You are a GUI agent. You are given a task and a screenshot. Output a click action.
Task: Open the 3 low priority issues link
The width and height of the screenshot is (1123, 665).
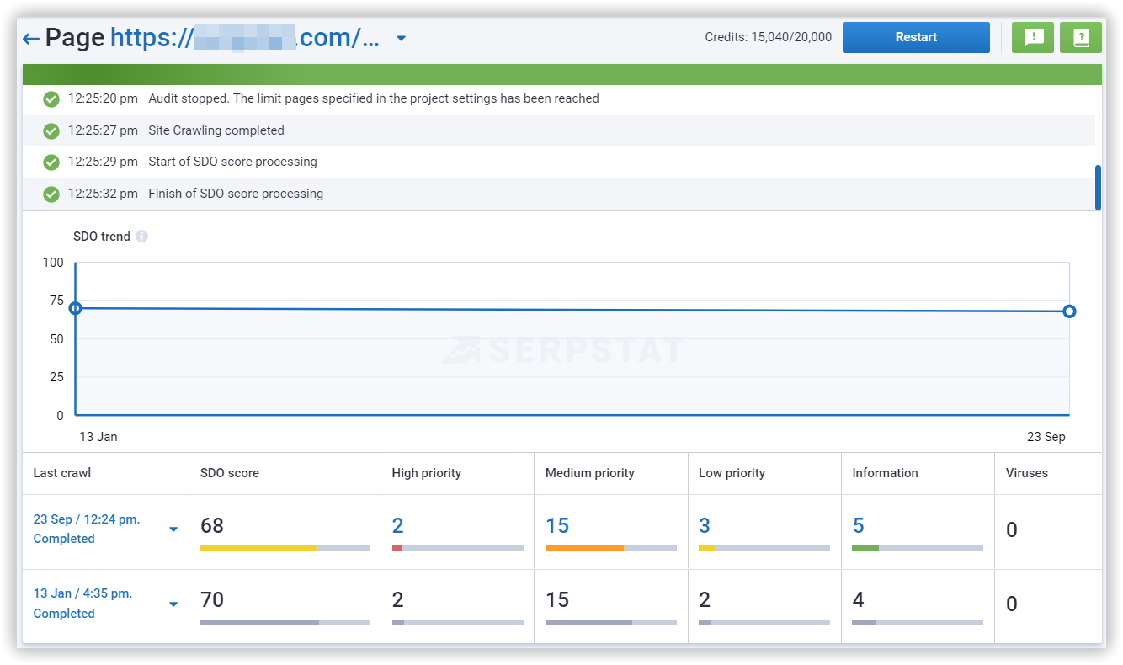tap(705, 526)
